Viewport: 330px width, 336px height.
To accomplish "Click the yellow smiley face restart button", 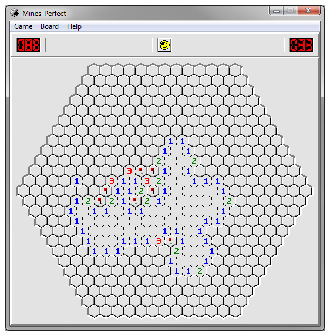I will coord(164,45).
